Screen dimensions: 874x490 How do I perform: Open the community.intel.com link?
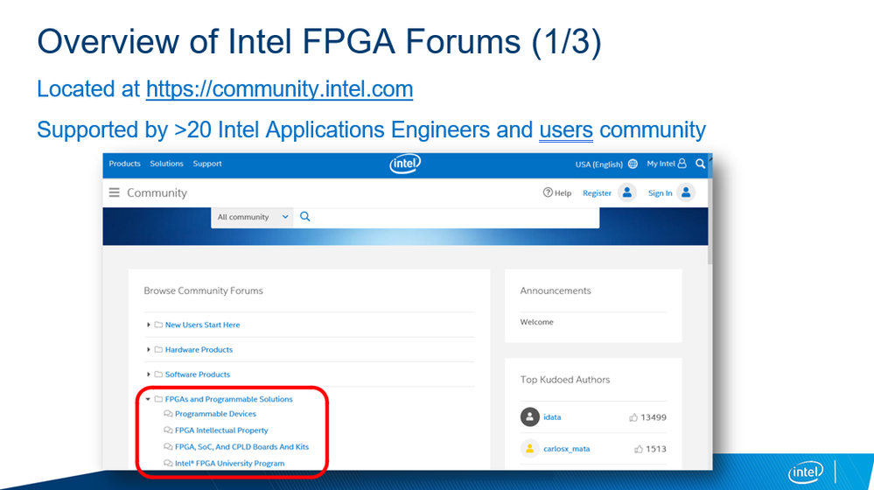click(x=279, y=89)
